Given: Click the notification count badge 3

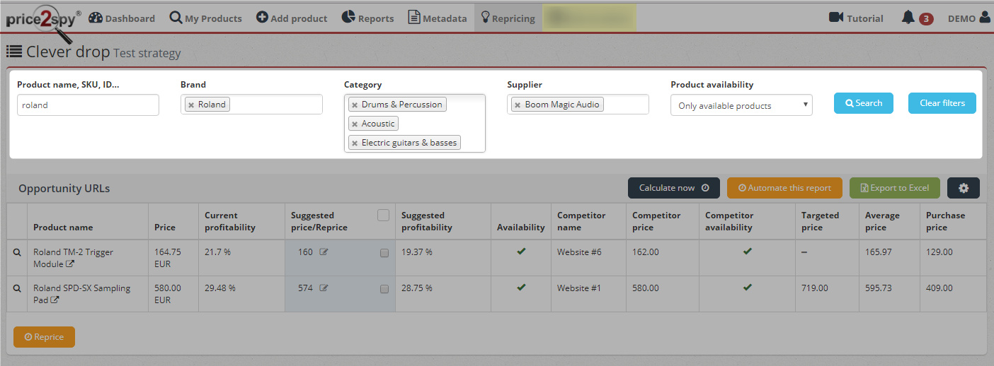Looking at the screenshot, I should [x=926, y=19].
